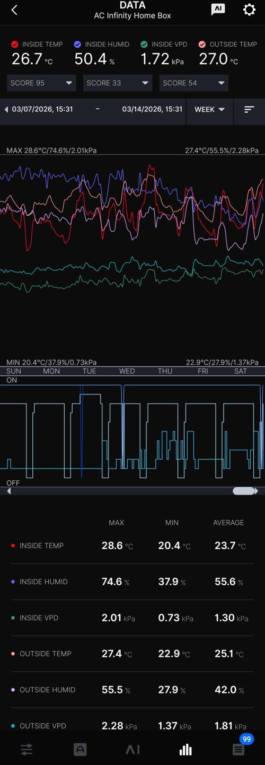Screen dimensions: 265x765
Task: Open the filter lines icon beside WEEK
Action: tap(249, 109)
